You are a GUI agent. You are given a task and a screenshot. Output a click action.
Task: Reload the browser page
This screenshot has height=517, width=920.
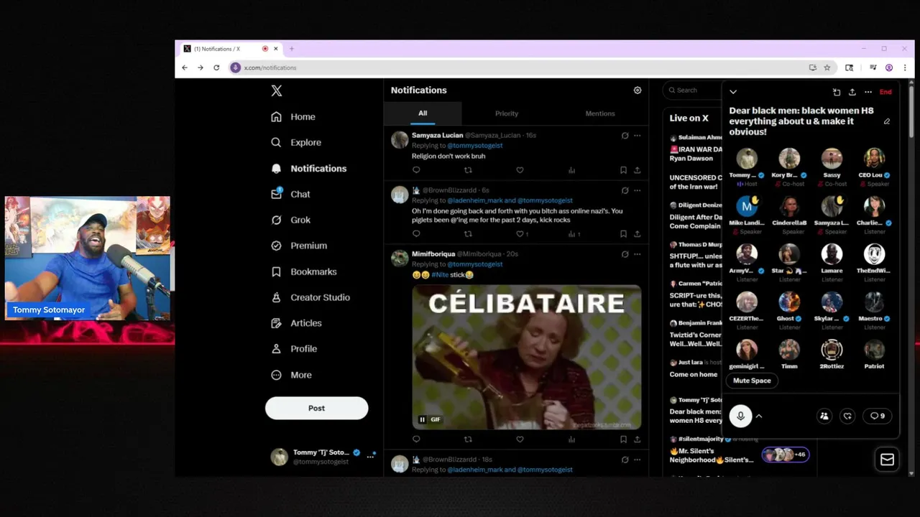pyautogui.click(x=216, y=67)
